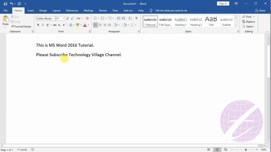Image resolution: width=271 pixels, height=152 pixels.
Task: Switch to the Design tab
Action: pos(43,11)
